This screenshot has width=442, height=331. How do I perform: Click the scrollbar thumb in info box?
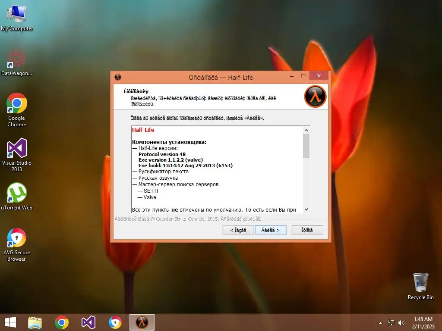(306, 146)
